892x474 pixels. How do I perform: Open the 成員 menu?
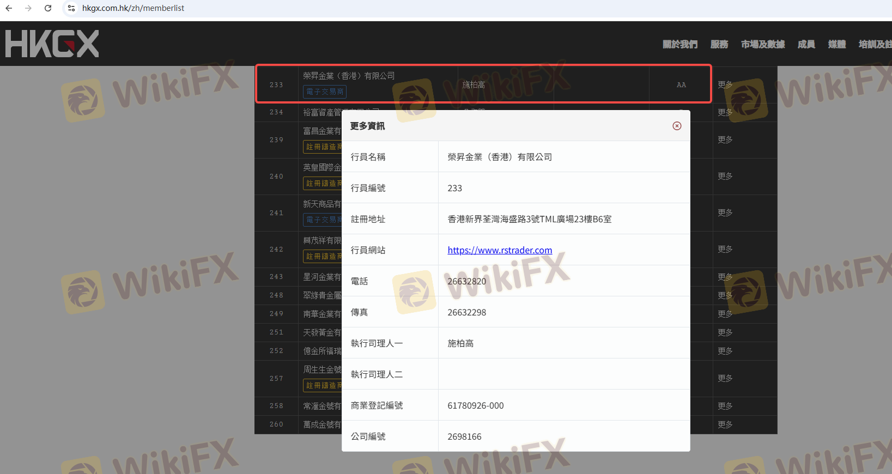tap(806, 45)
